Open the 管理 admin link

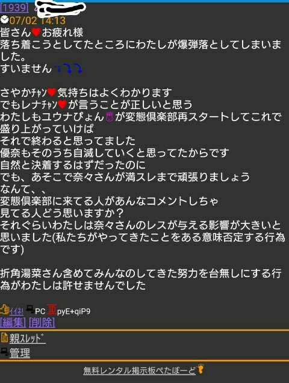coord(20,353)
